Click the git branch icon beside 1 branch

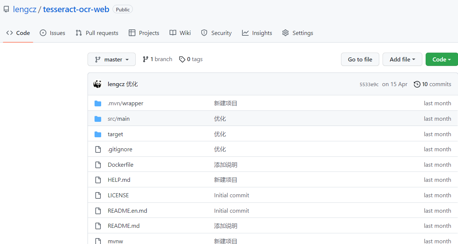[x=146, y=59]
